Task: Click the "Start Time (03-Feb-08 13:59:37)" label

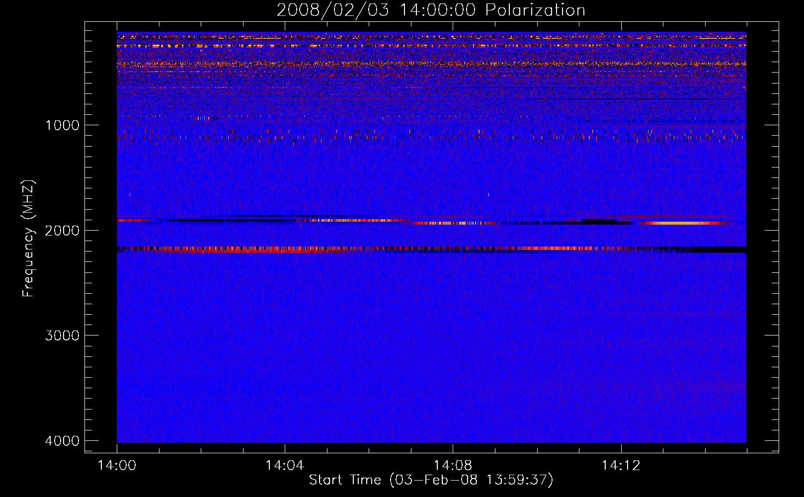Action: coord(431,480)
